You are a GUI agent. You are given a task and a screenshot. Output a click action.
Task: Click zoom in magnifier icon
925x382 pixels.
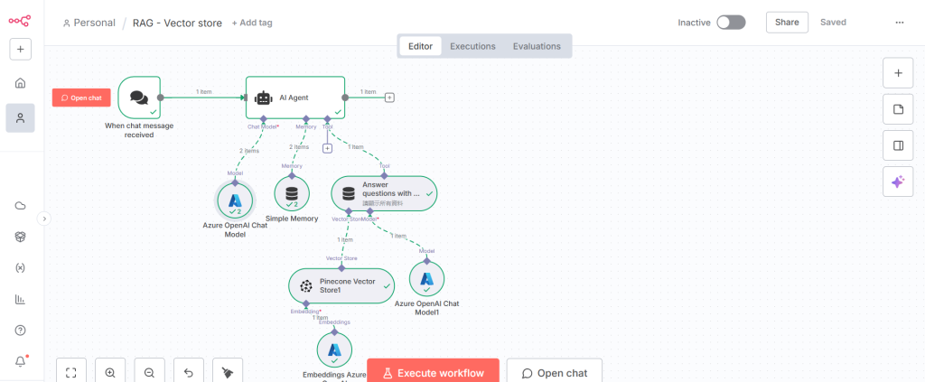110,372
